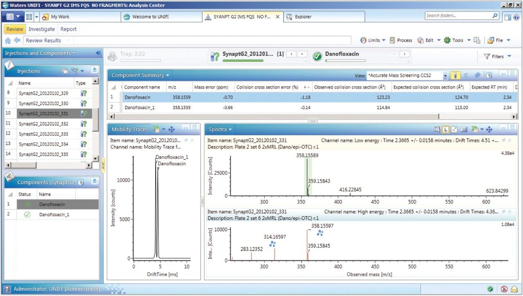Go to next injection arrow beside SynaptG2_20120102_331 [1]
The image size is (523, 296).
click(x=302, y=54)
